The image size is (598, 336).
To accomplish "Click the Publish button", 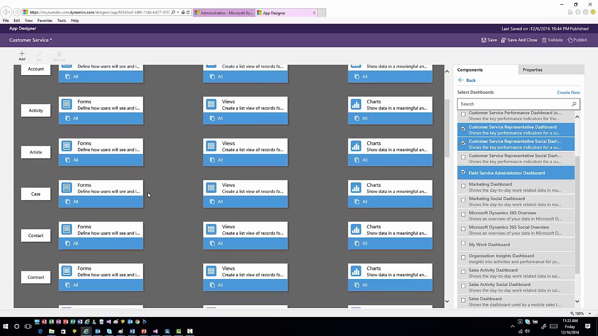I will [x=577, y=40].
